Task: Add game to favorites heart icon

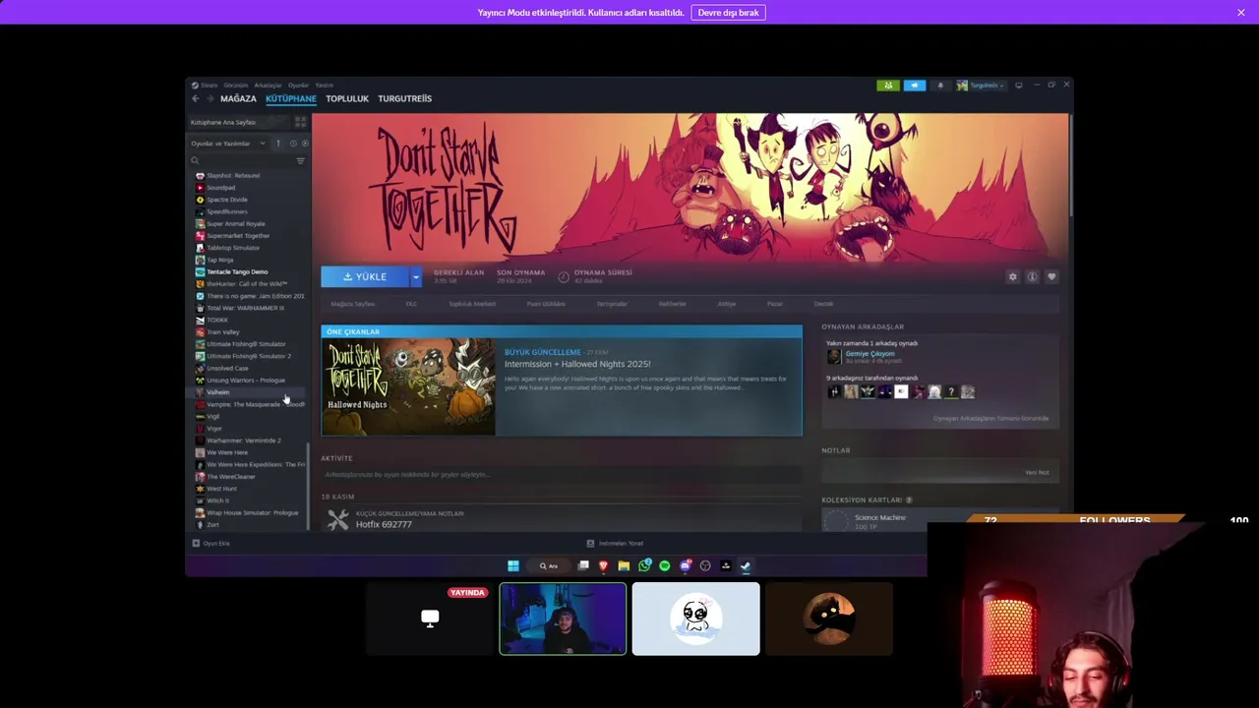Action: coord(1051,277)
